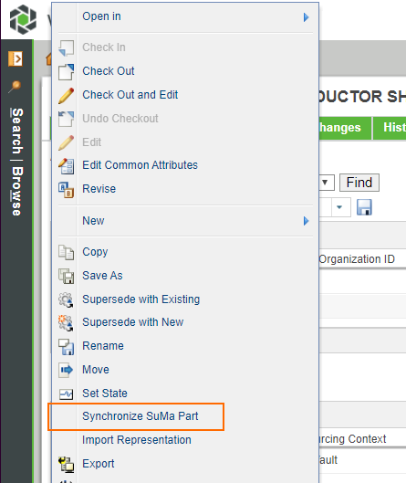Expand the New submenu arrow
The image size is (406, 483).
point(306,221)
